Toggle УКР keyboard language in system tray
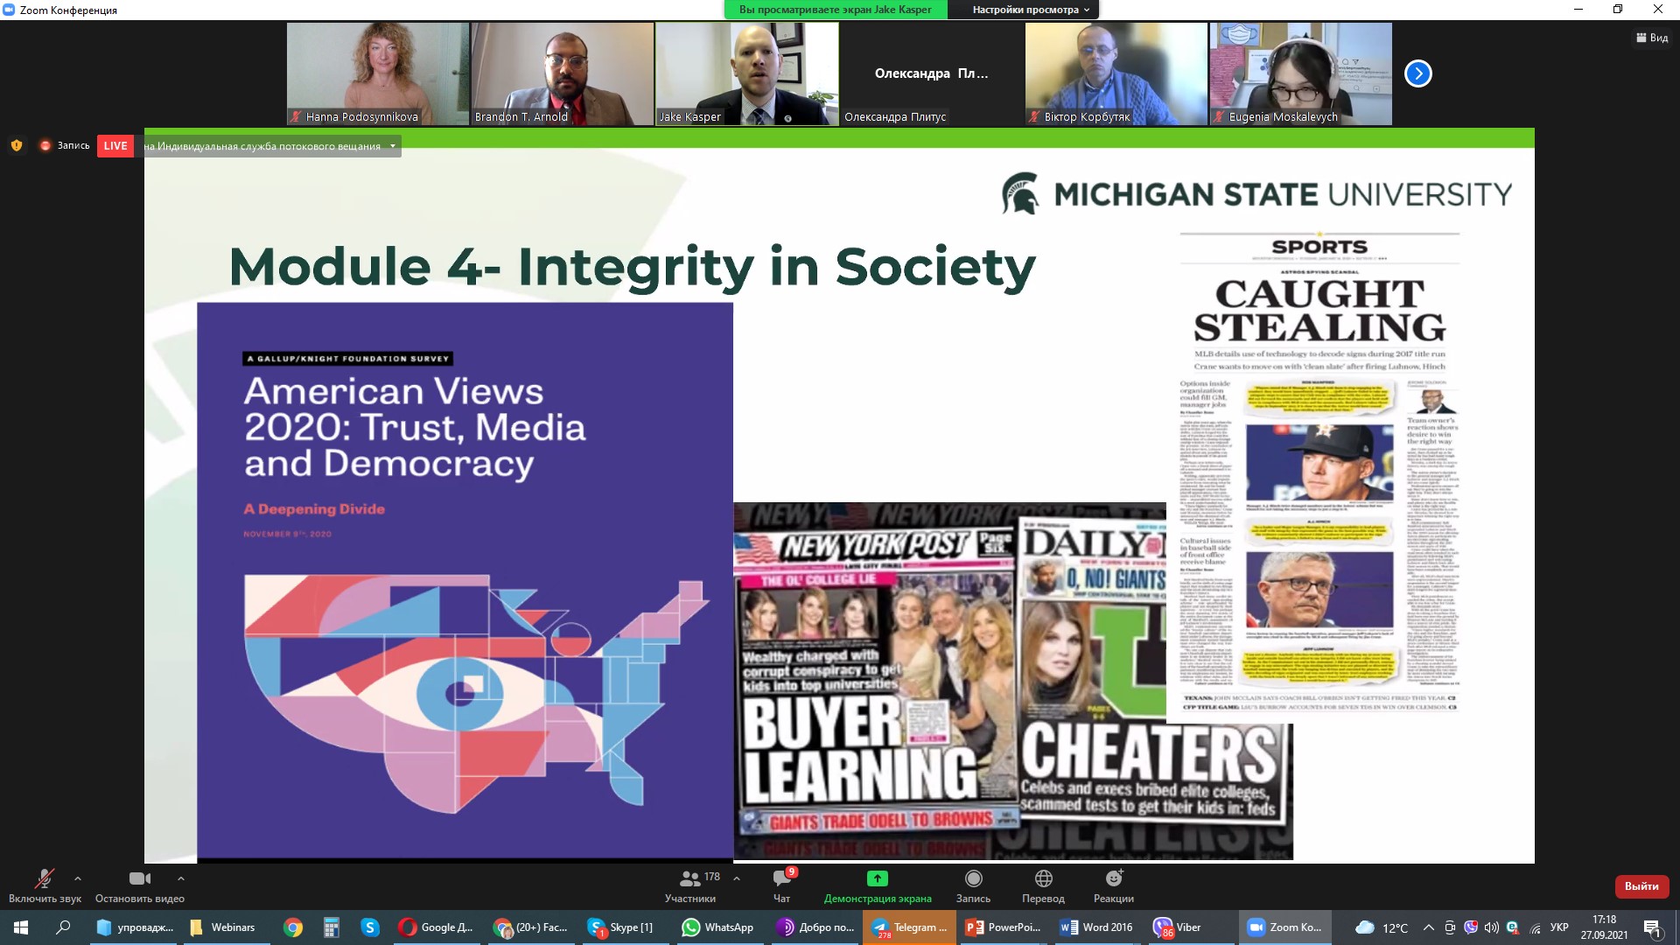Viewport: 1680px width, 945px height. 1558,927
